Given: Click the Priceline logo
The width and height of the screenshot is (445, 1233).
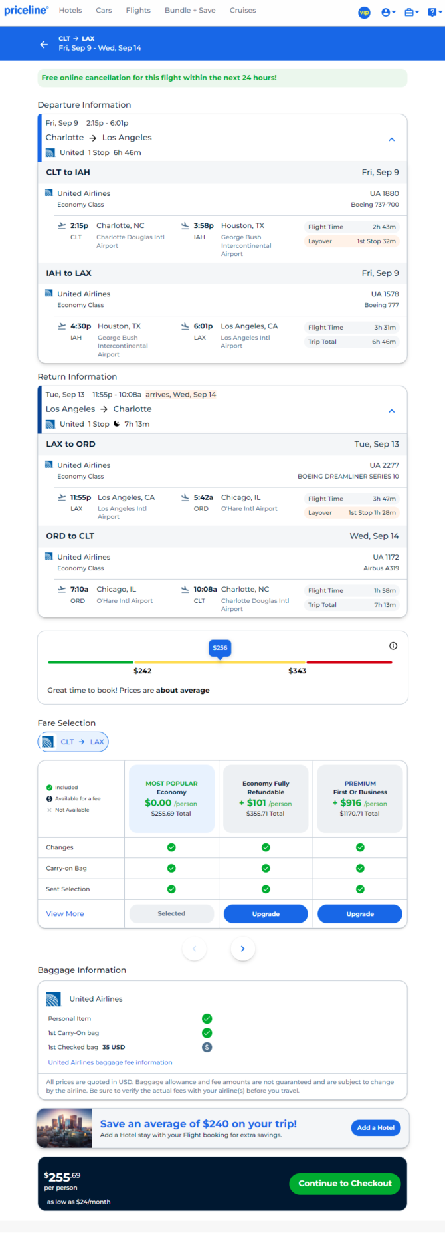Looking at the screenshot, I should point(27,11).
